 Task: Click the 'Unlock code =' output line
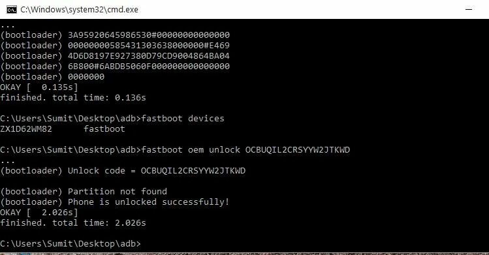click(123, 171)
